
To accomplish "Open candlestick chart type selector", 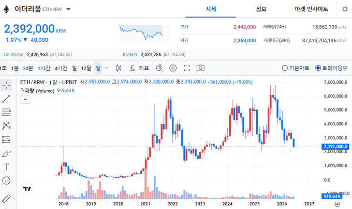I will (119, 68).
